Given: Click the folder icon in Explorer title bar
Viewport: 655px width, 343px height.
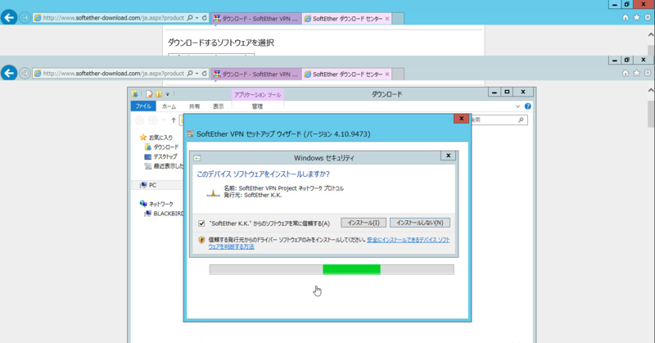Looking at the screenshot, I should (134, 94).
